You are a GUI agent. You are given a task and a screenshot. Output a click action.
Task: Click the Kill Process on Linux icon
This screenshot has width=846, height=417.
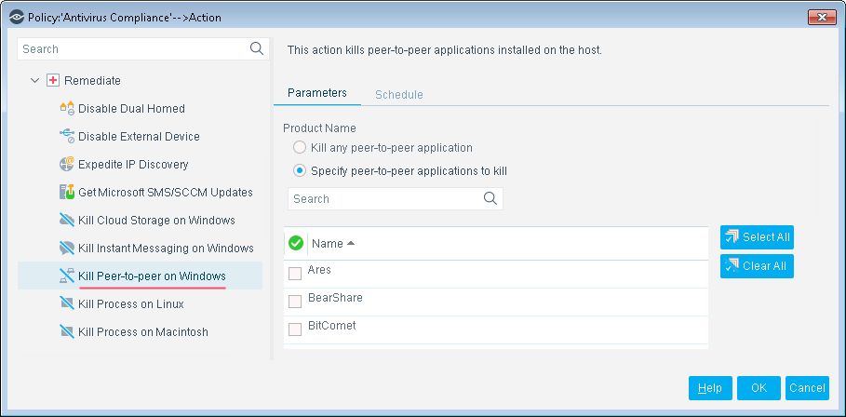(x=67, y=303)
